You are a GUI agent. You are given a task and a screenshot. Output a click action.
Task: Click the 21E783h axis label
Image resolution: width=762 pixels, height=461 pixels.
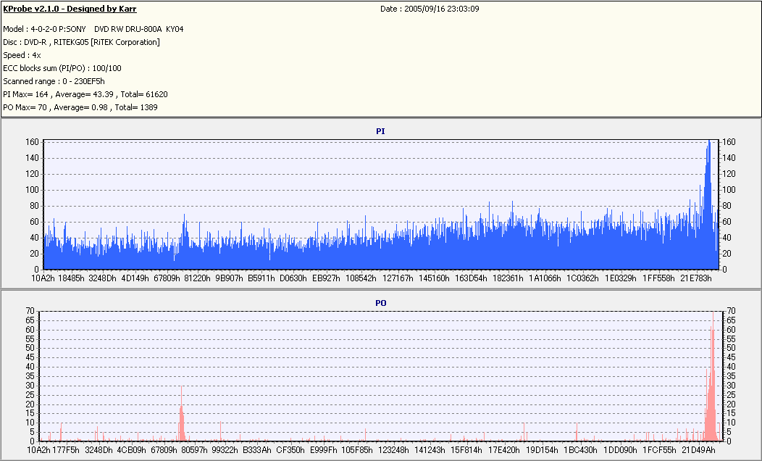[x=696, y=278]
